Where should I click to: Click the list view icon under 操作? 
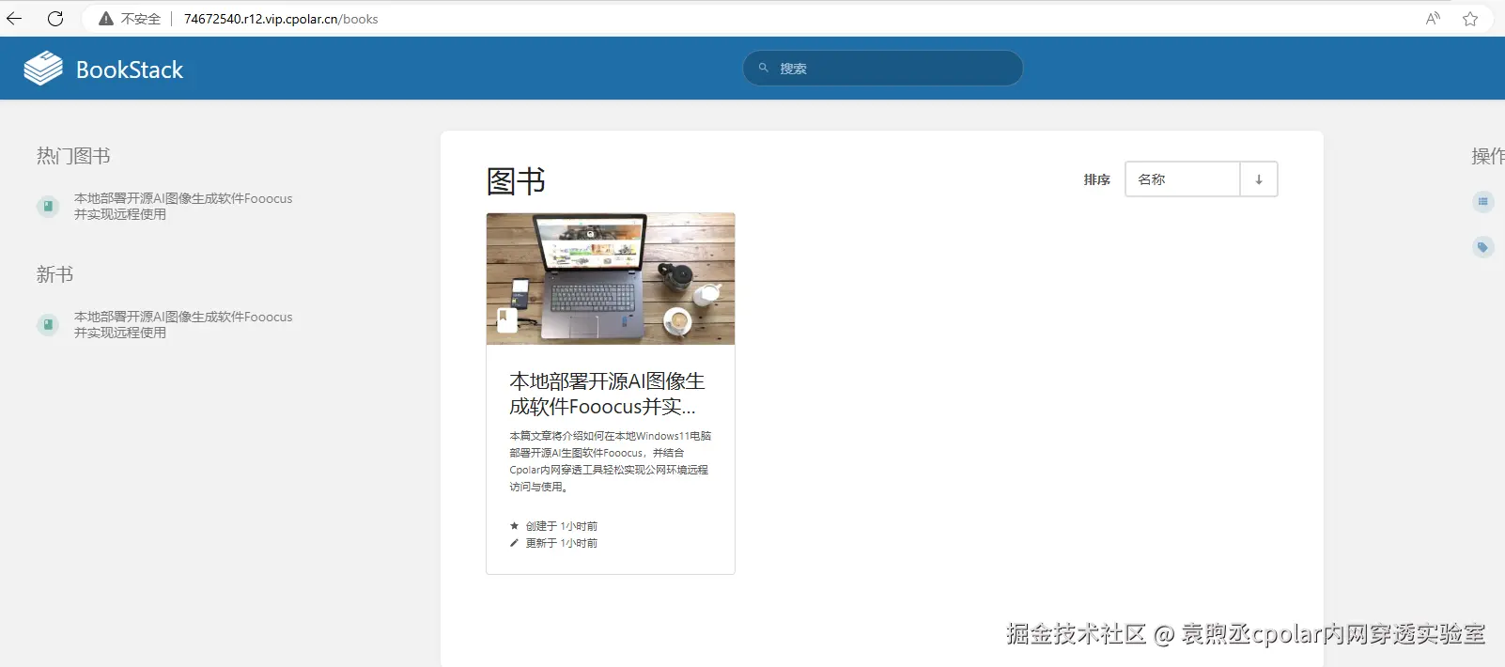coord(1483,201)
